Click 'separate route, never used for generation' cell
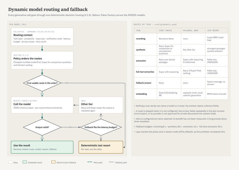The width and height of the screenshot is (239, 170). pyautogui.click(x=193, y=94)
